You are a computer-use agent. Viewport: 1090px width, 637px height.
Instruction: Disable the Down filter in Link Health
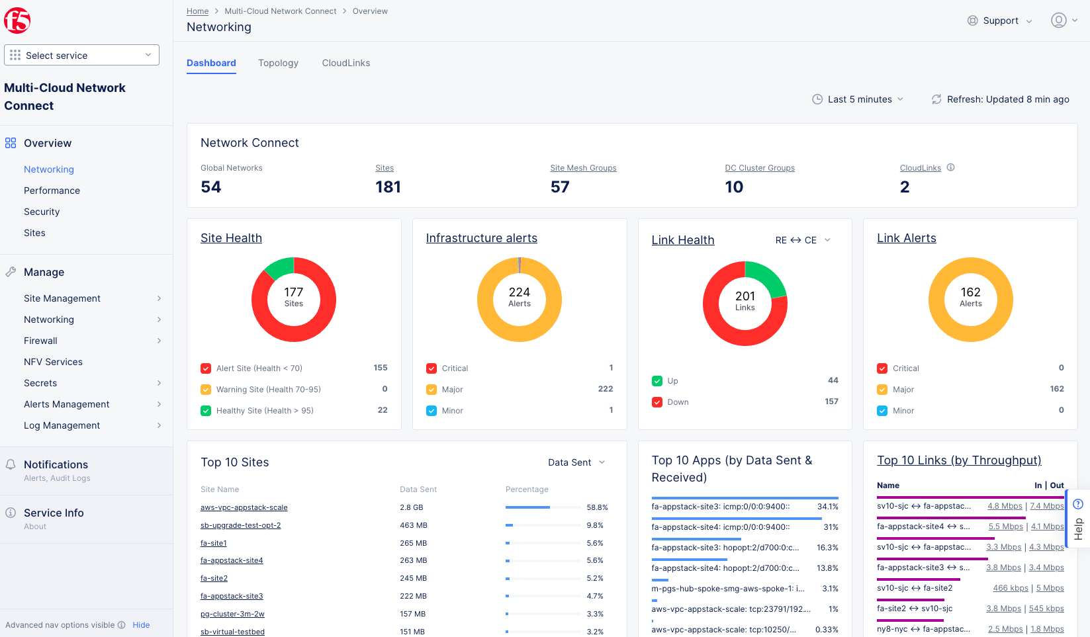[657, 402]
